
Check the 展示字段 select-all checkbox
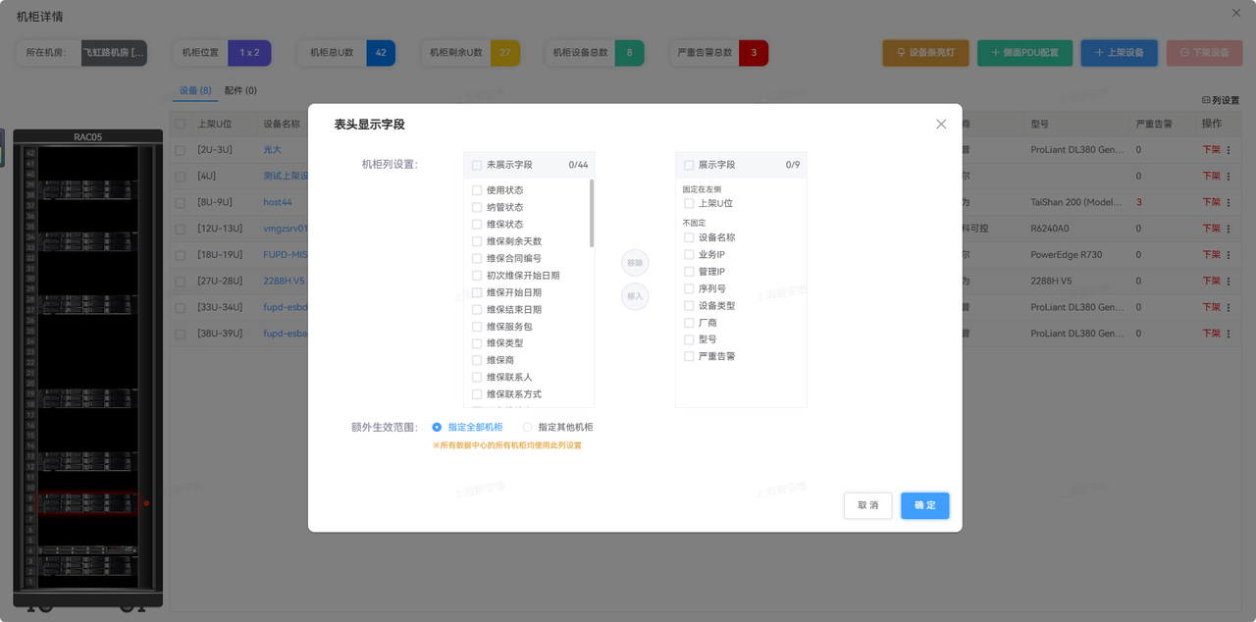[689, 165]
